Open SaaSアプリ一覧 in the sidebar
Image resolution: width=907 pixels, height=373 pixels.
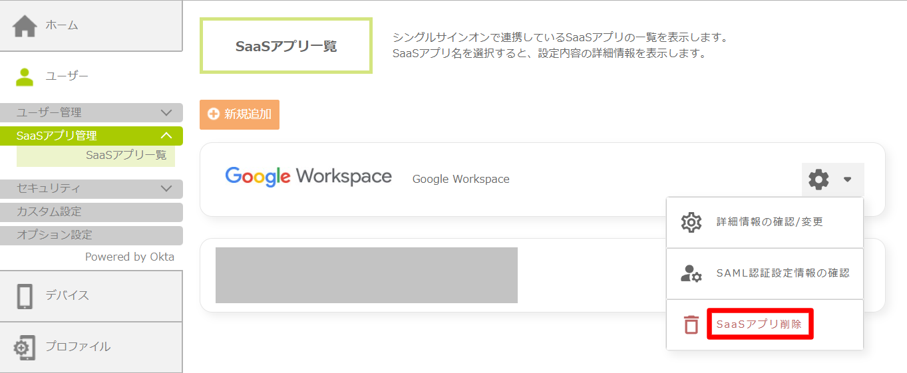tap(126, 155)
